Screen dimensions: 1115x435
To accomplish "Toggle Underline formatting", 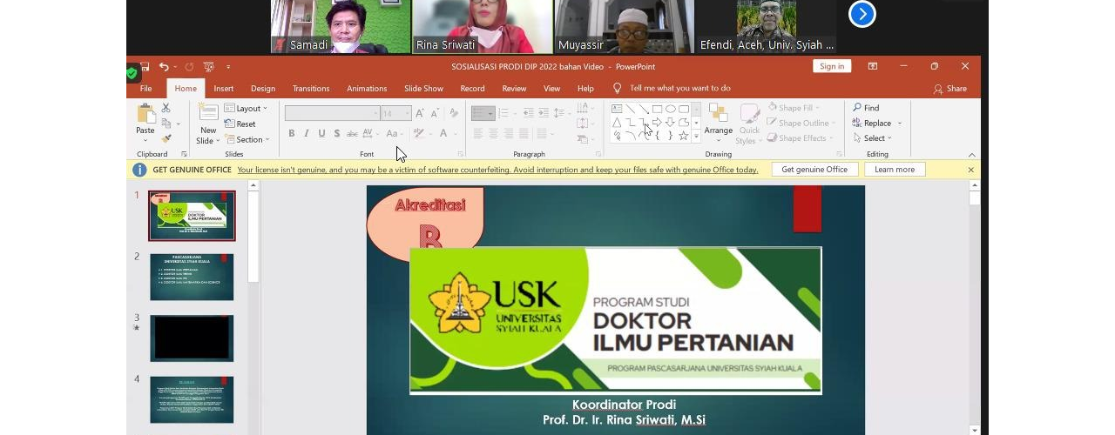I will click(321, 133).
